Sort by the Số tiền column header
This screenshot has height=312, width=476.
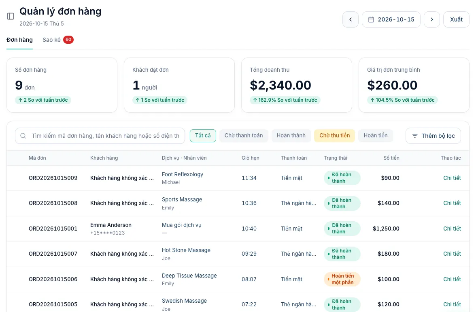click(x=391, y=158)
